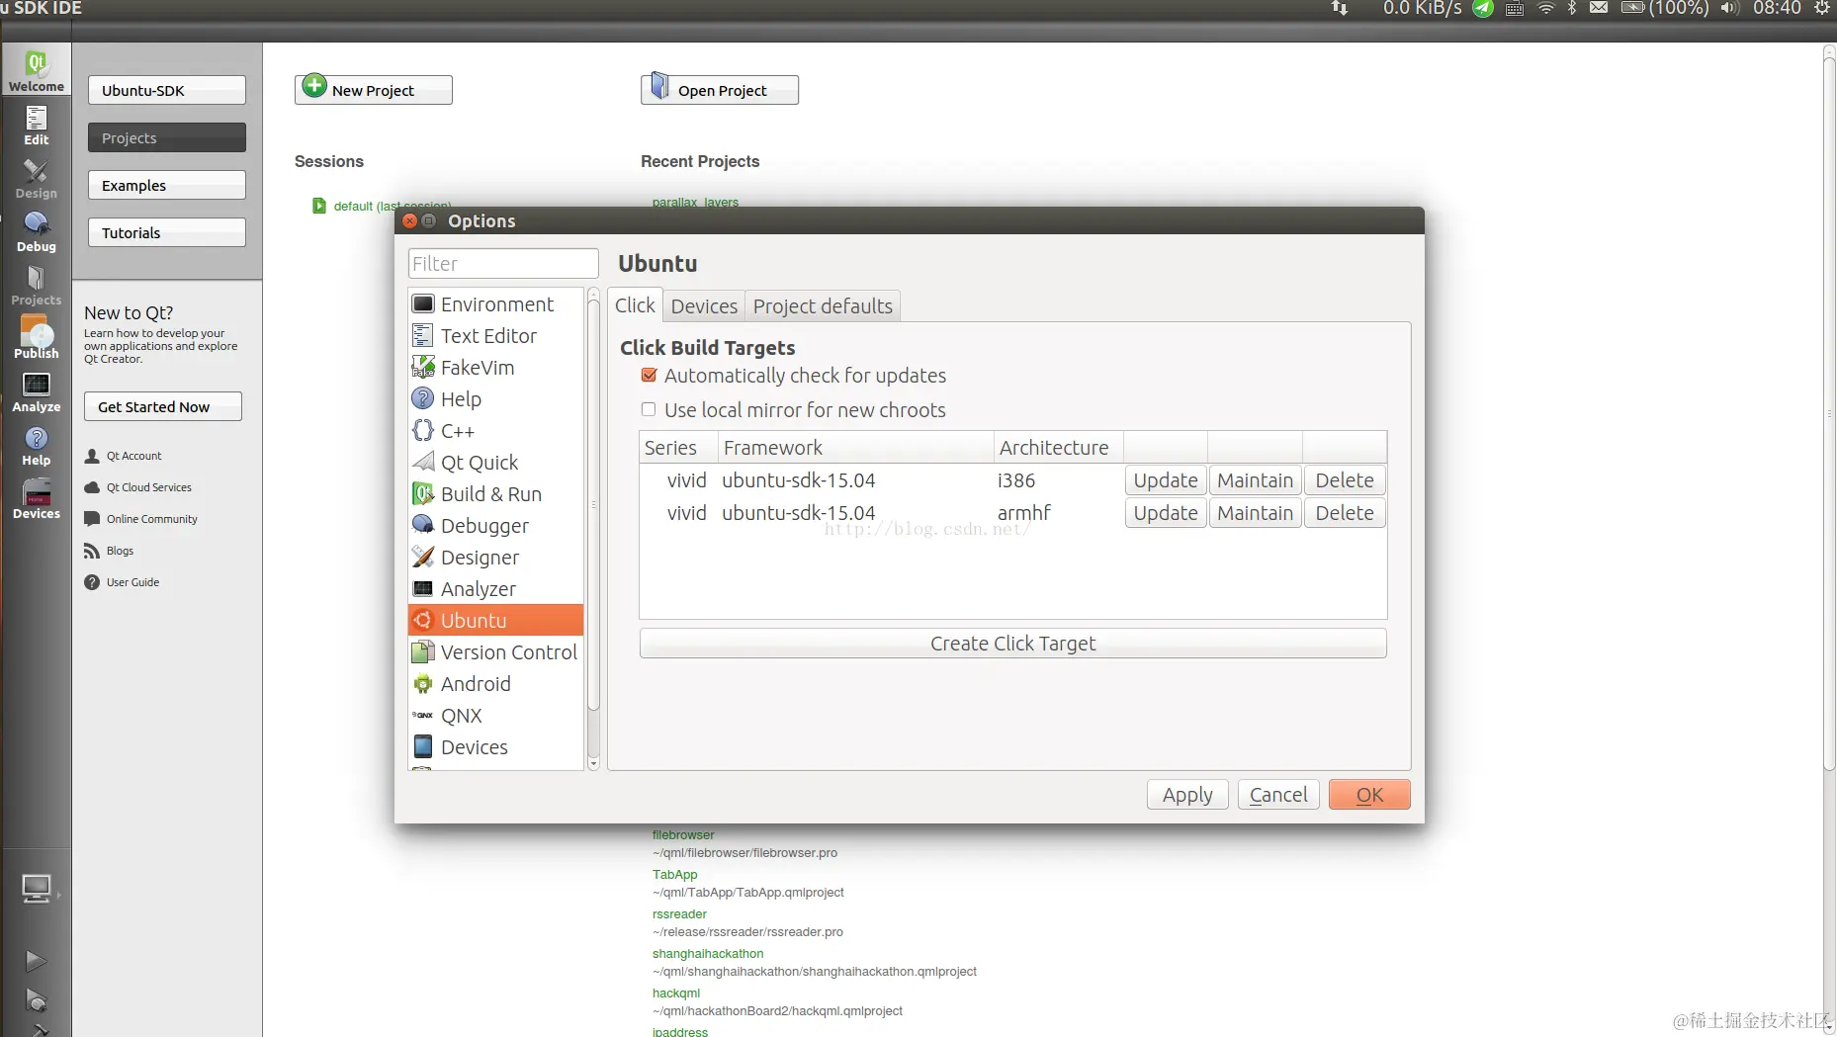This screenshot has width=1837, height=1037.
Task: Click the Welcome page vertical scrollbar
Action: tap(1829, 415)
